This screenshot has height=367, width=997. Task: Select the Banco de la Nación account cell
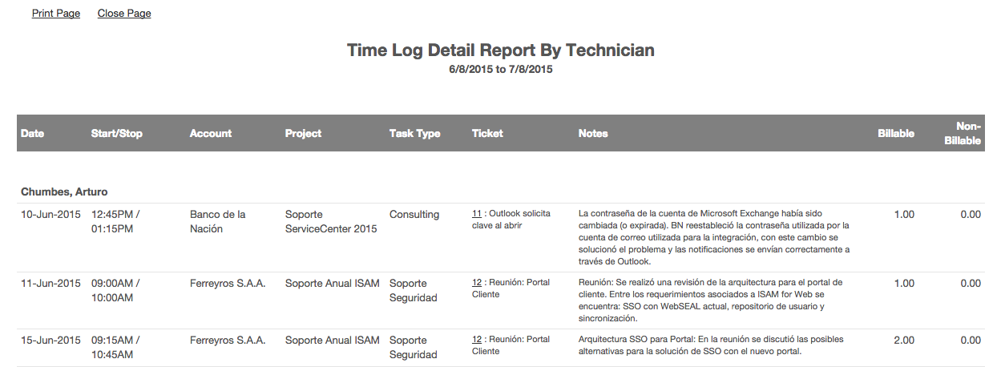click(x=218, y=222)
